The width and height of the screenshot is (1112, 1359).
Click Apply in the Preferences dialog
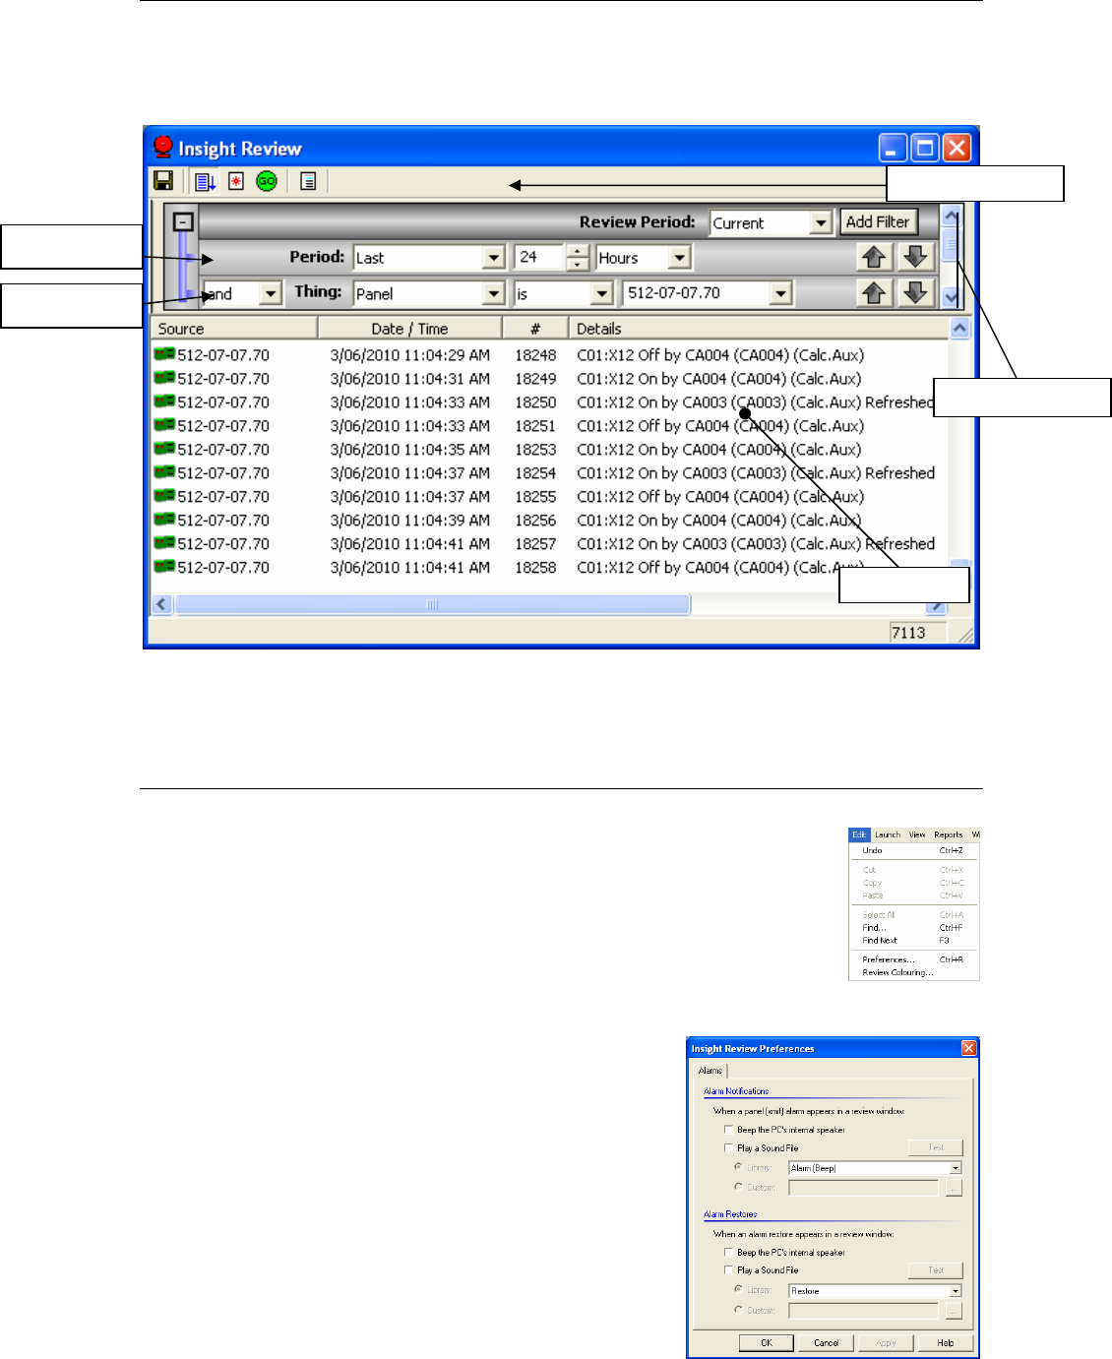click(x=886, y=1342)
